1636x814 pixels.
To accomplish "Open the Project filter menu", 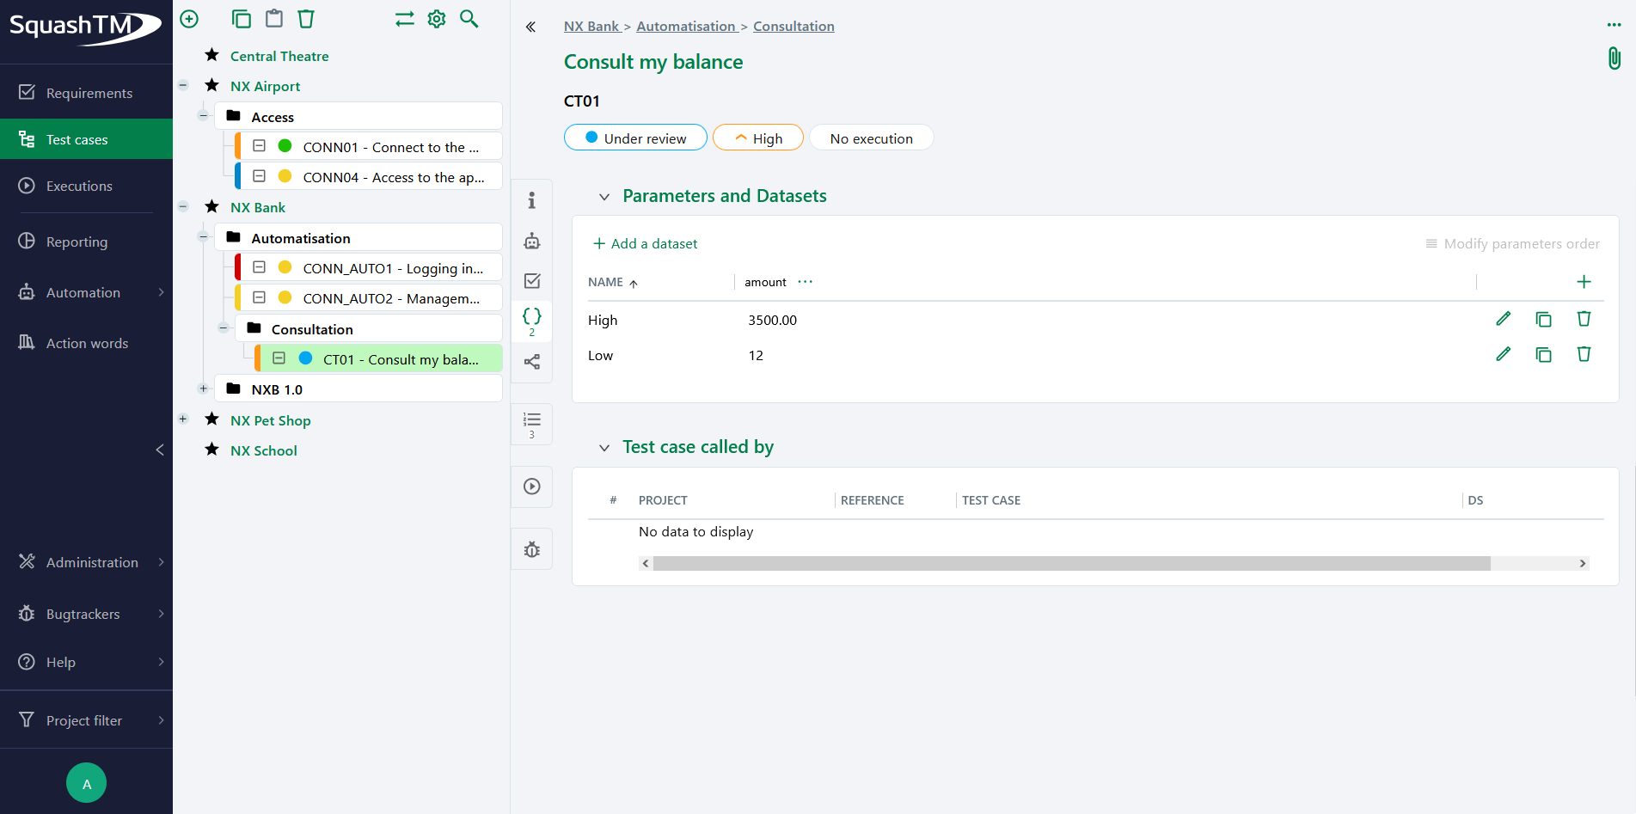I will (x=86, y=720).
